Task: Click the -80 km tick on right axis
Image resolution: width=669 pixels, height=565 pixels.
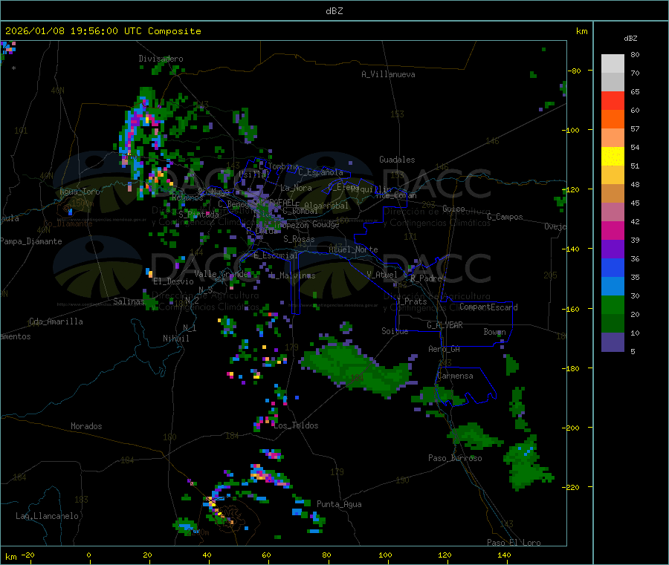Action: pyautogui.click(x=575, y=71)
